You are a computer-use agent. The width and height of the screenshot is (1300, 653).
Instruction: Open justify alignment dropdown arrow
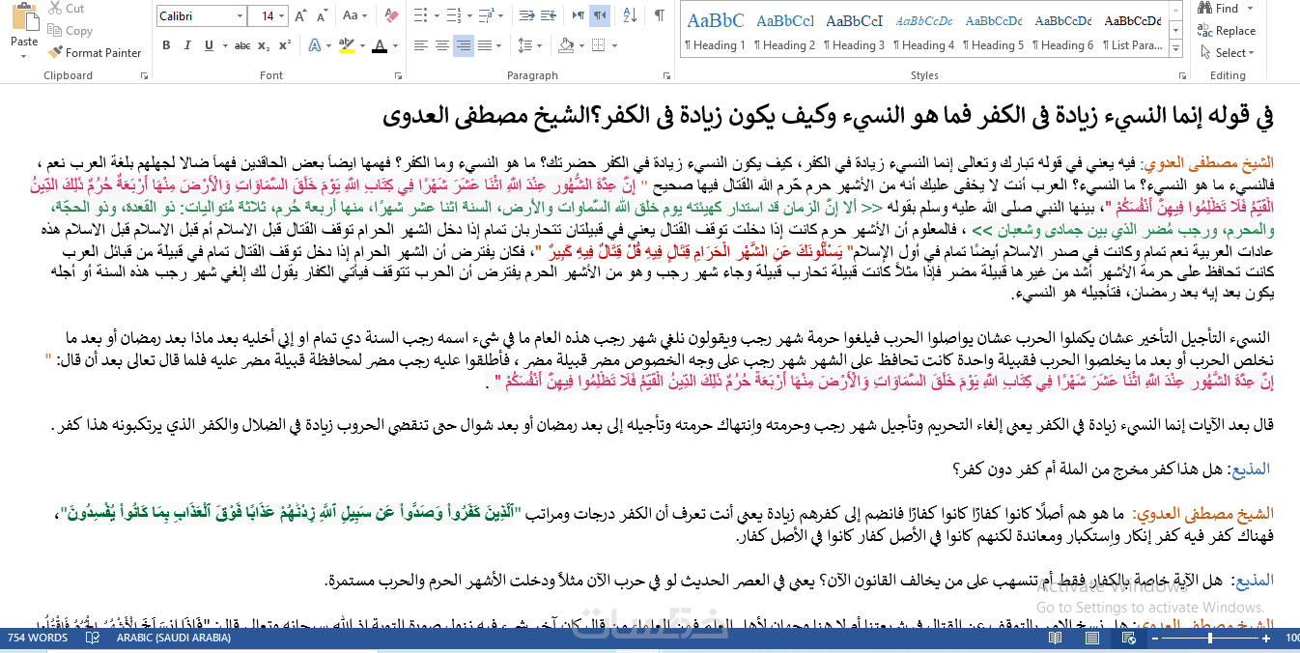click(499, 45)
